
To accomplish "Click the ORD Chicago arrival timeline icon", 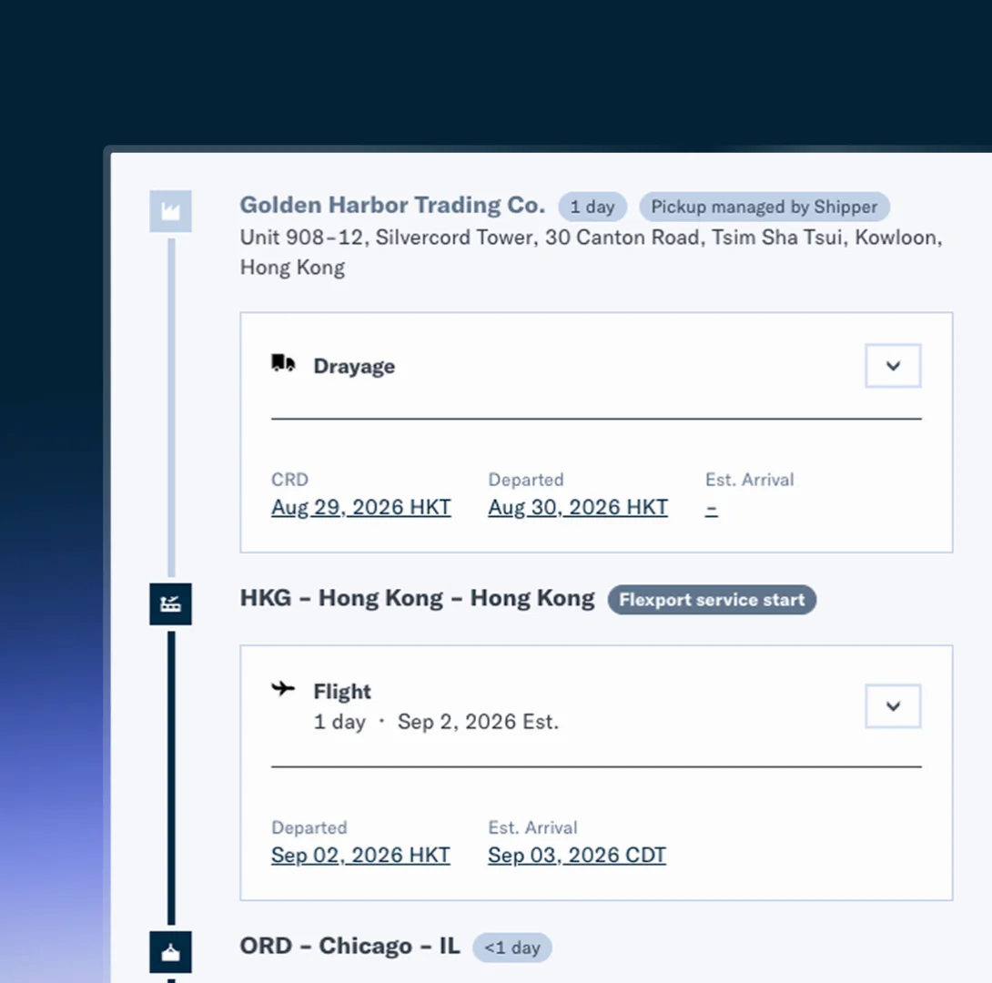I will click(x=170, y=951).
